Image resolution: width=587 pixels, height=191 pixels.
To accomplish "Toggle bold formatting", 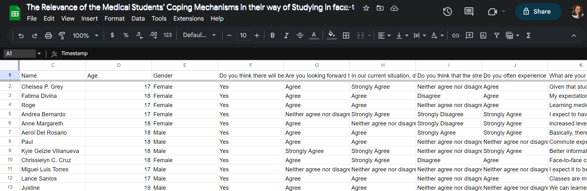I will [x=272, y=35].
